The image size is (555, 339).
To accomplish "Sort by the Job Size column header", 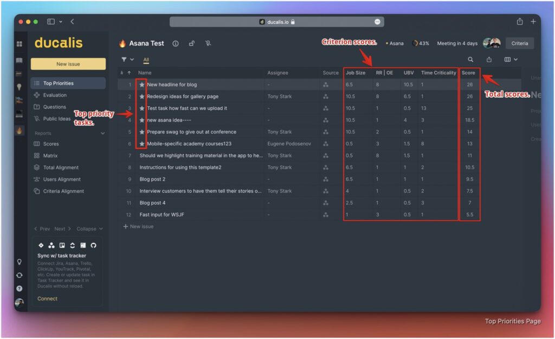I will click(x=356, y=73).
